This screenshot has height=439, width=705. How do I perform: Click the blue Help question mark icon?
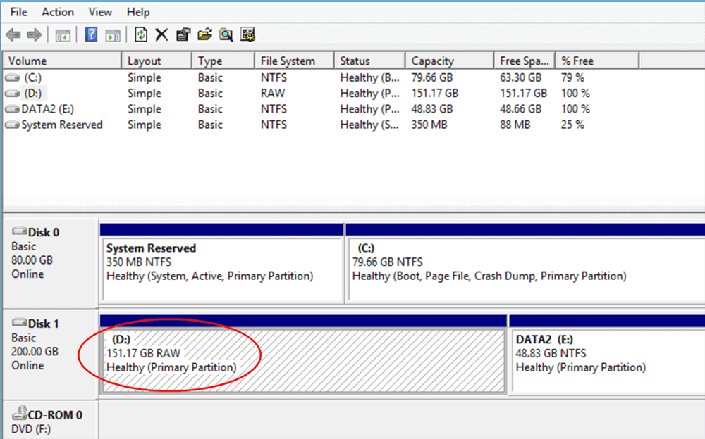click(x=90, y=34)
